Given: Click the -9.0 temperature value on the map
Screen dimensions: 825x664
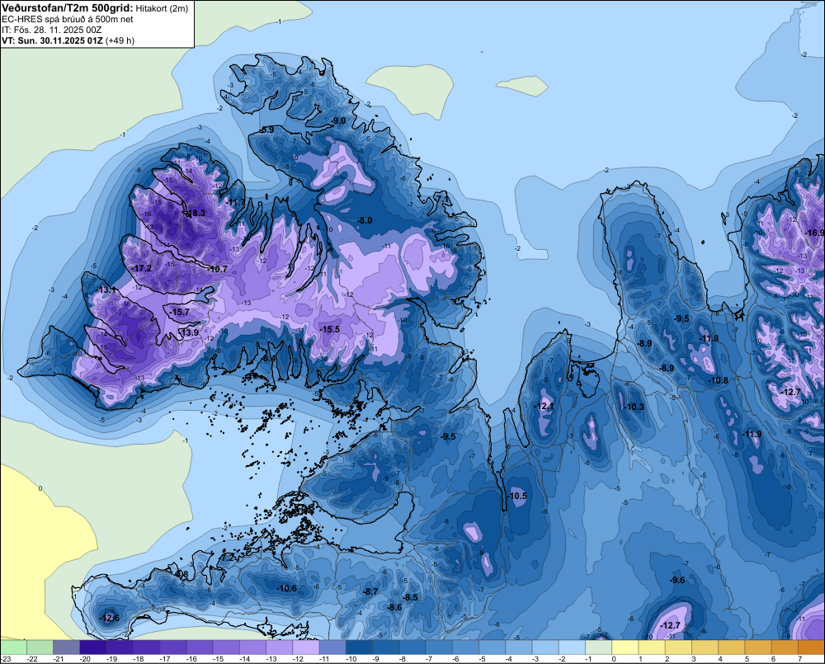Looking at the screenshot, I should pos(338,120).
